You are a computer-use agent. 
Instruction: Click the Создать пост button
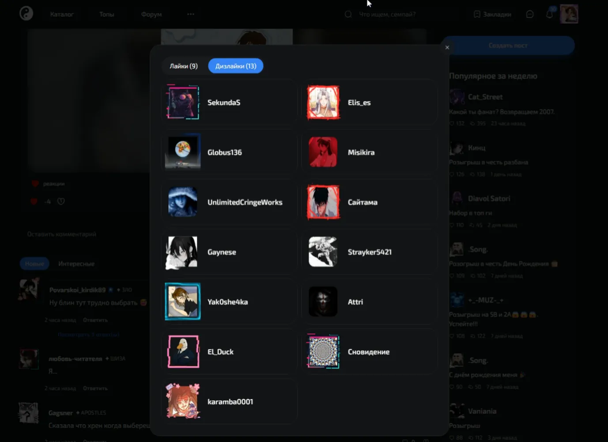(508, 46)
